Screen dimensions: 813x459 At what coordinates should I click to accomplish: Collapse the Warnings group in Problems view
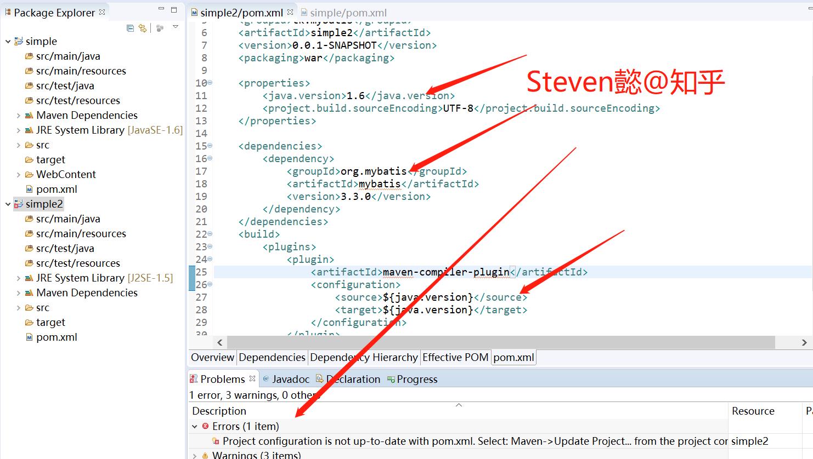point(195,455)
